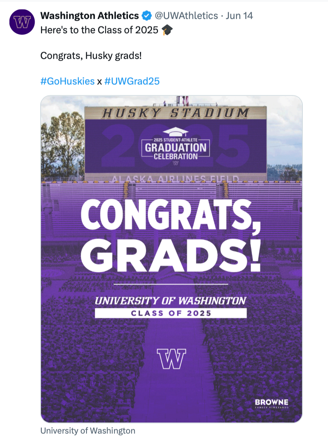Open the #UWGrad25 hashtag
Screen dimensions: 328x441
(x=132, y=81)
